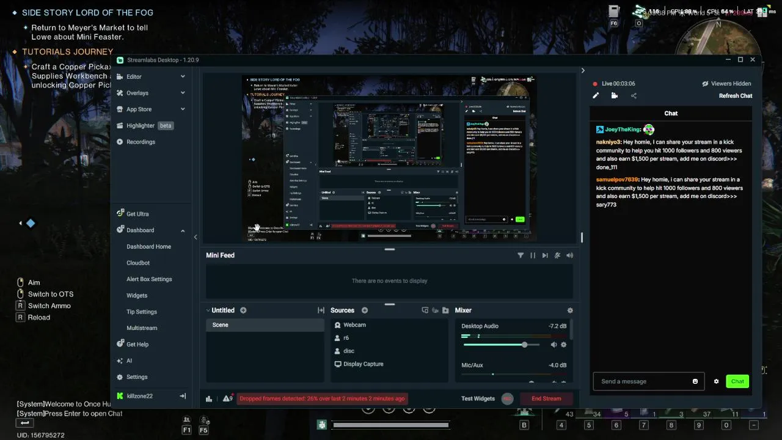Open the Highlighter beta item

click(x=145, y=125)
